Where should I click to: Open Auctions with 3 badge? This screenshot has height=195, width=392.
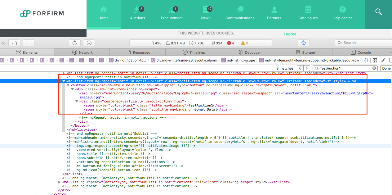137,13
